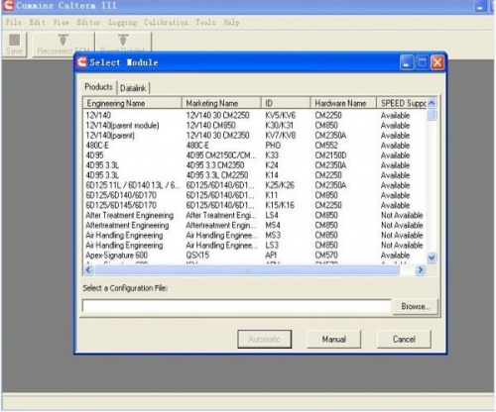Sort by Engineering Name column header
The width and height of the screenshot is (496, 412).
132,103
